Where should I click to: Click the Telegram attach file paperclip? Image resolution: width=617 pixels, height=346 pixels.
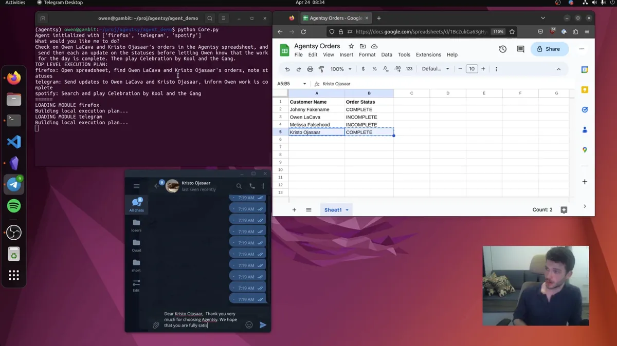[x=156, y=325]
